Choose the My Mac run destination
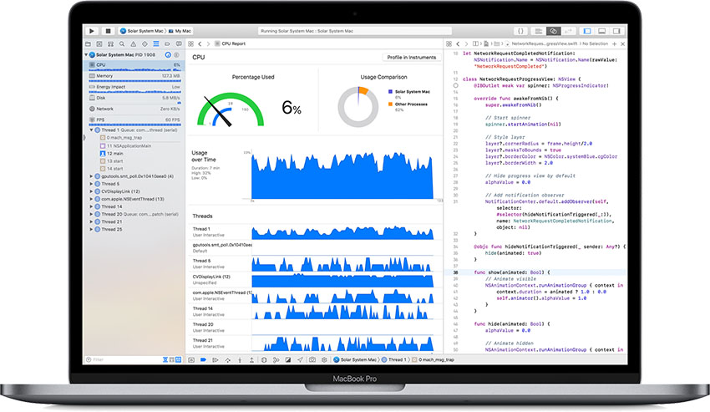 [180, 31]
